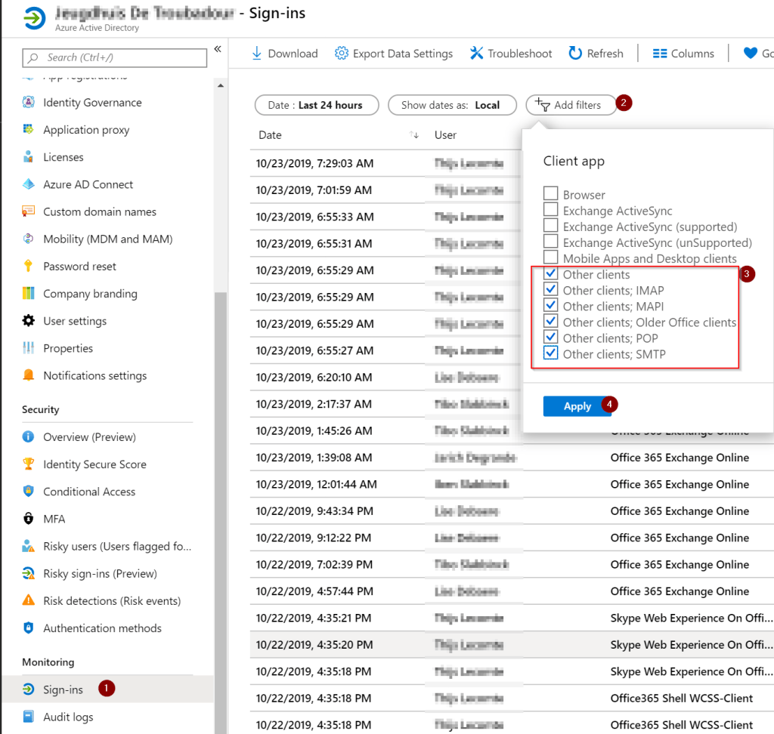Check Mobile Apps and Desktop clients checkbox
774x734 pixels.
pos(550,257)
